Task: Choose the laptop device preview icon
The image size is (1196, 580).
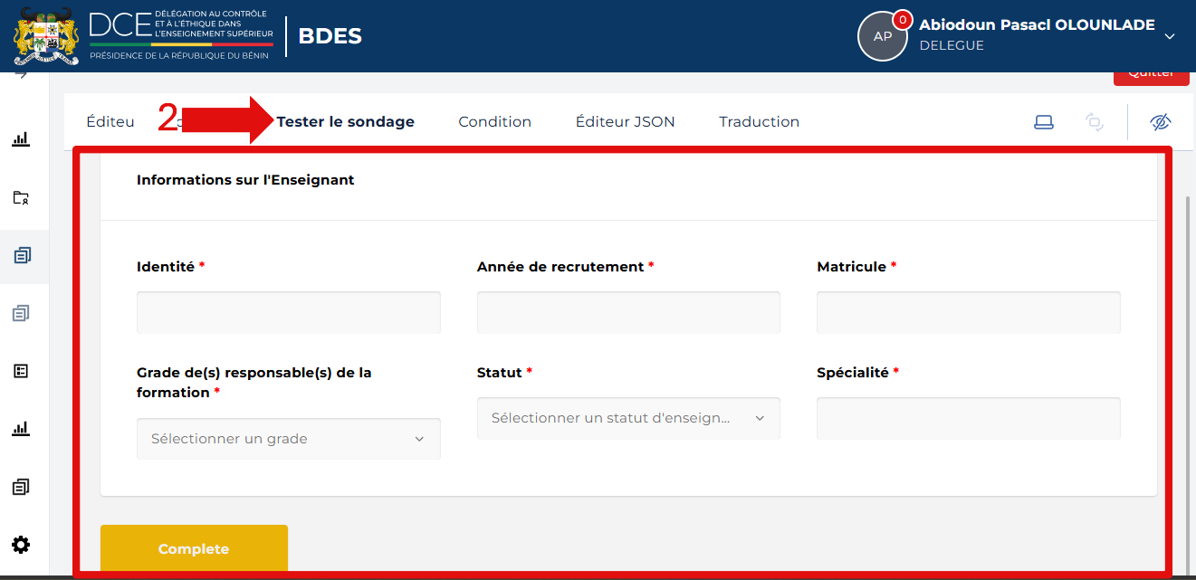Action: coord(1044,122)
